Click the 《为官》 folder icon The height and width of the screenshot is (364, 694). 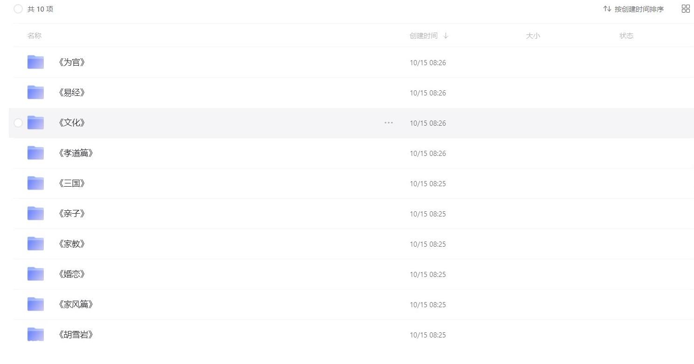click(35, 62)
